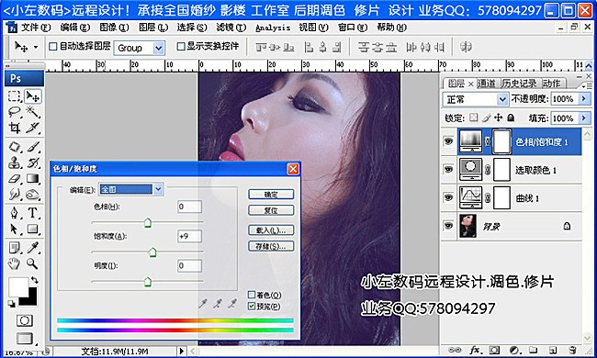Select the Type tool
Image resolution: width=597 pixels, height=358 pixels.
point(33,212)
